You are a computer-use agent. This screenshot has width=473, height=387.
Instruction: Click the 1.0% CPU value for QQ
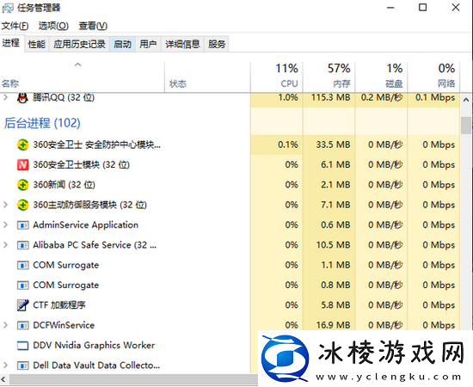pyautogui.click(x=288, y=97)
